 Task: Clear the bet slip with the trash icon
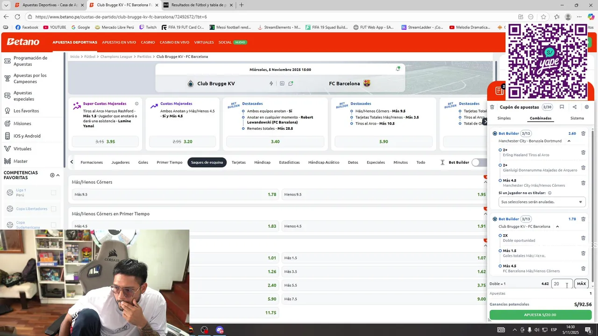click(x=492, y=107)
